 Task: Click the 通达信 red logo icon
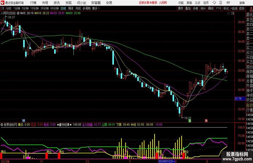tap(2, 3)
